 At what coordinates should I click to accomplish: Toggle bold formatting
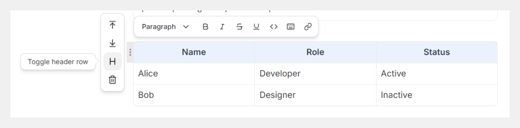pos(205,27)
